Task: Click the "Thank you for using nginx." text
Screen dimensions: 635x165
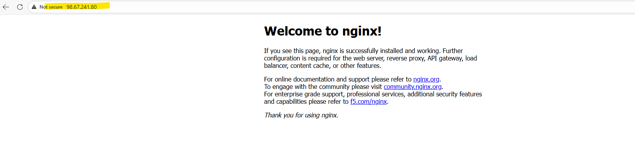Action: point(301,115)
